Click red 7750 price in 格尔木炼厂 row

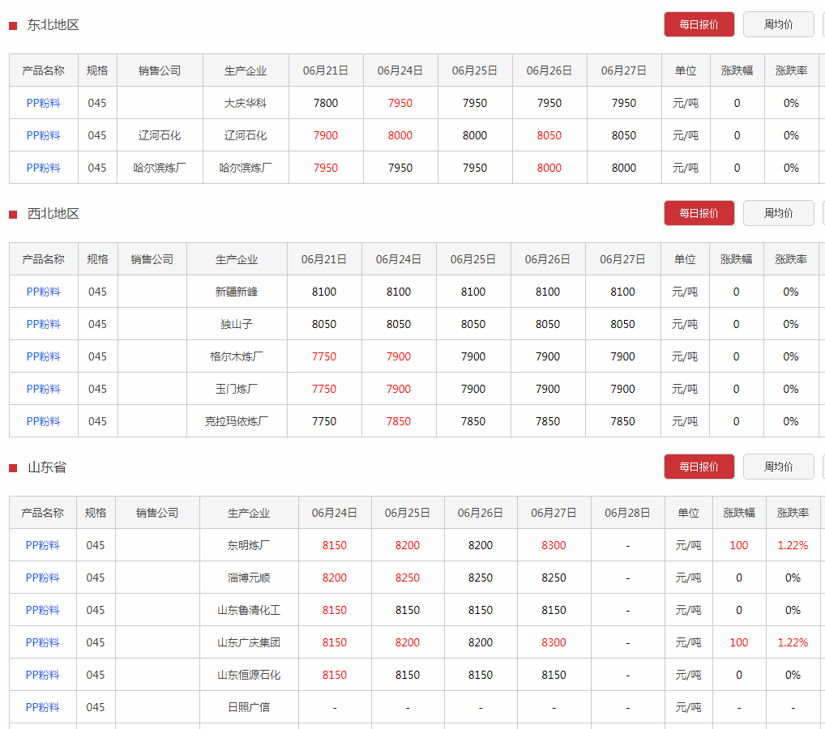coord(324,356)
